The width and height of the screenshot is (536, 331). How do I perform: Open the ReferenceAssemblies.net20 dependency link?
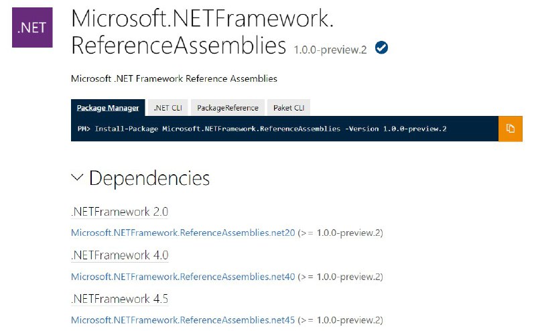[x=183, y=233]
